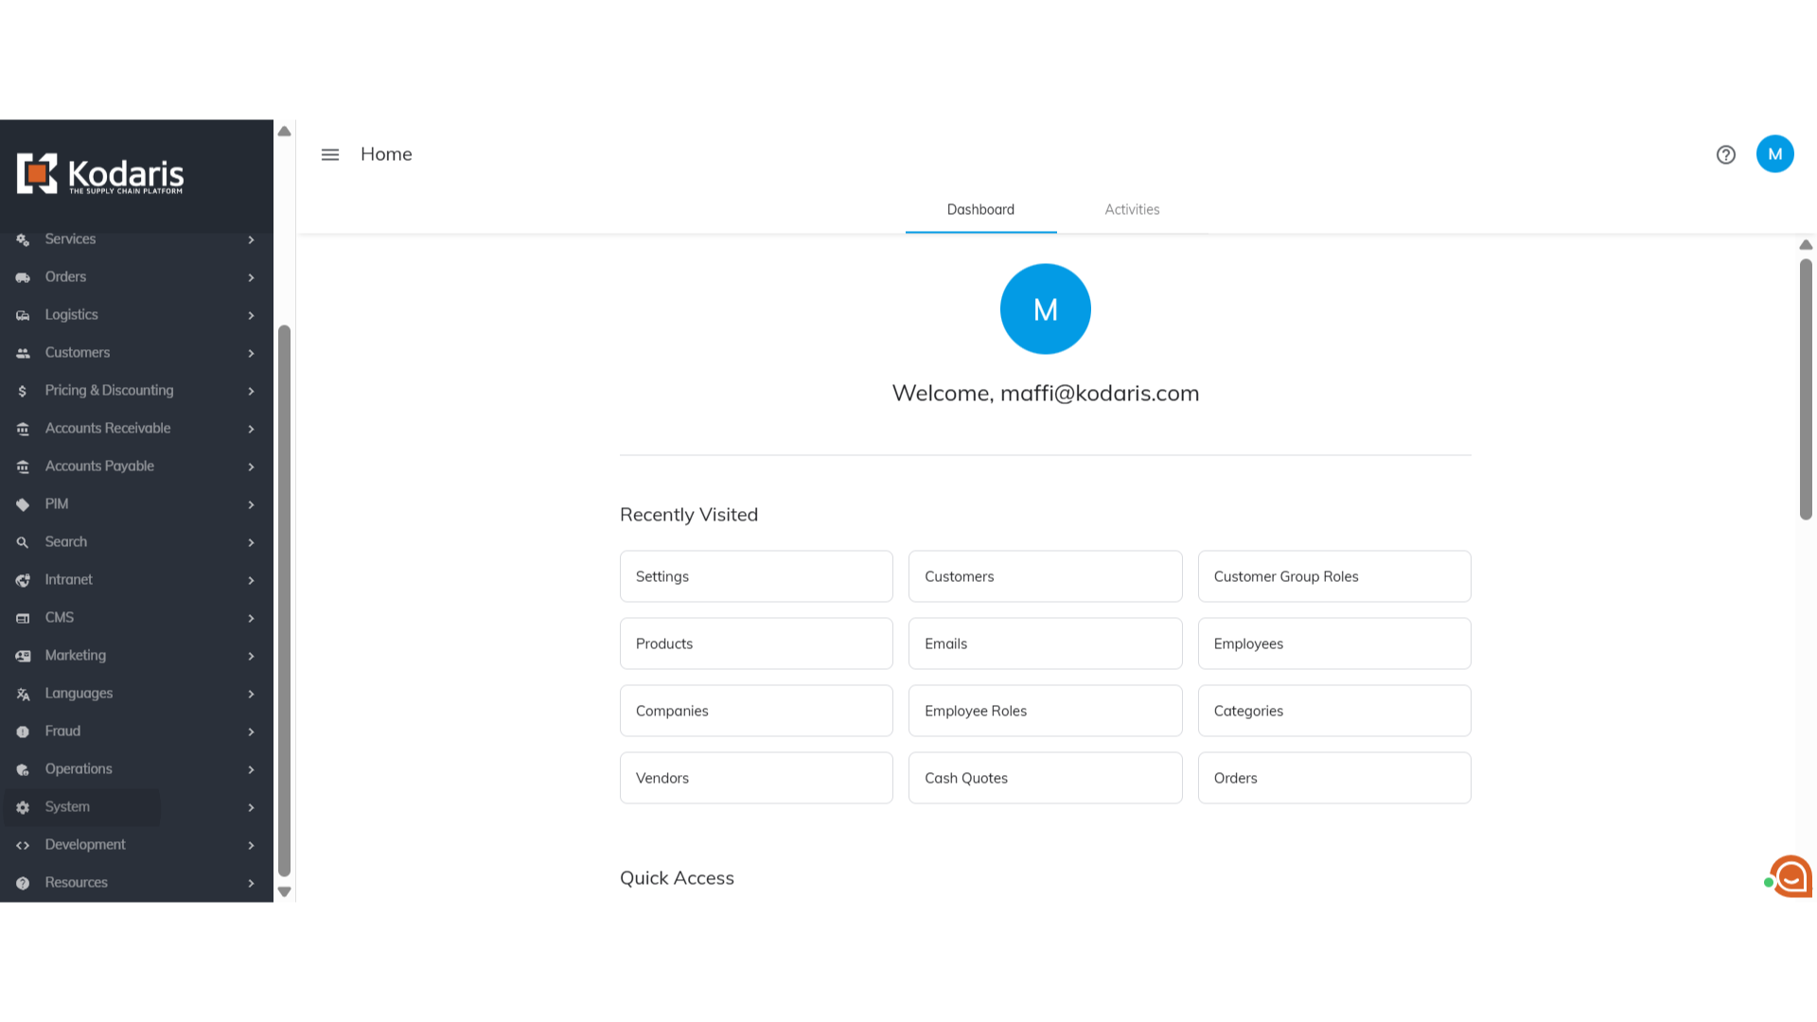Expand the Operations menu chevron
1817x1022 pixels.
tap(251, 769)
